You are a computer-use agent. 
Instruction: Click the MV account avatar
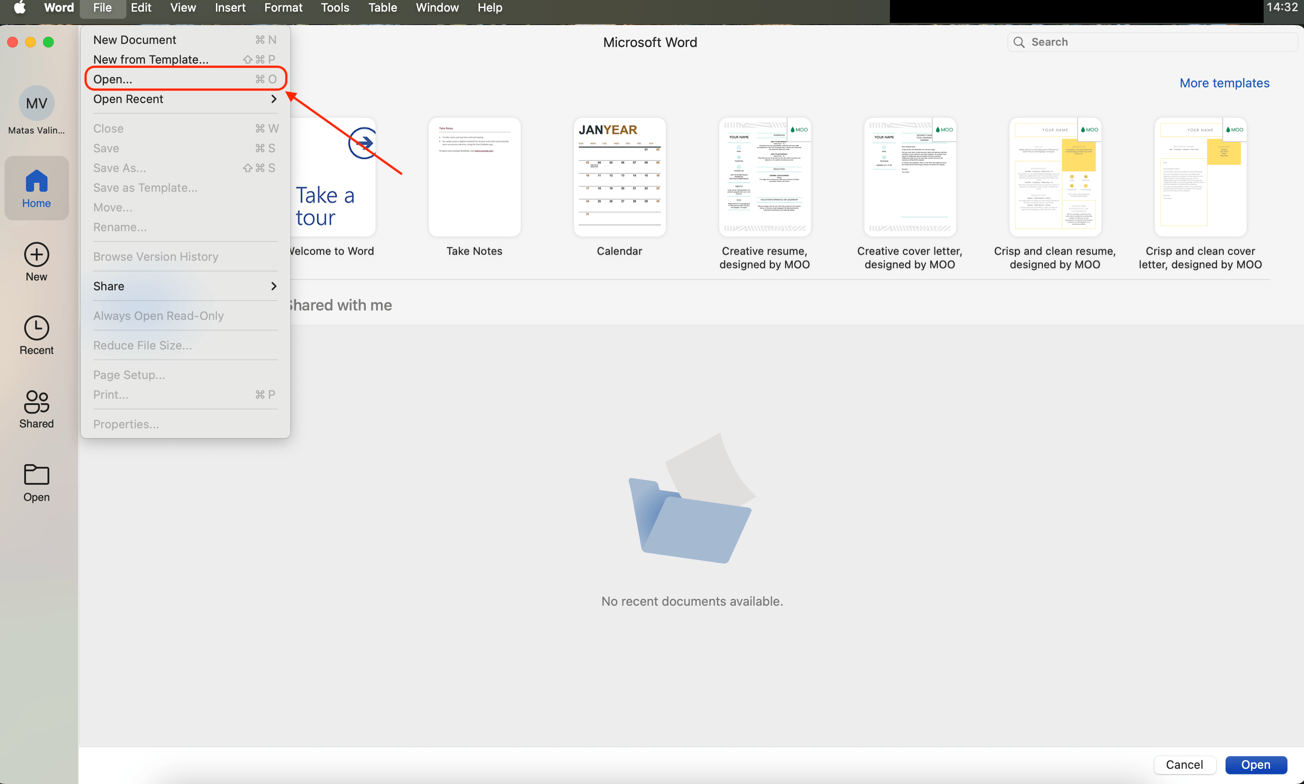(36, 103)
